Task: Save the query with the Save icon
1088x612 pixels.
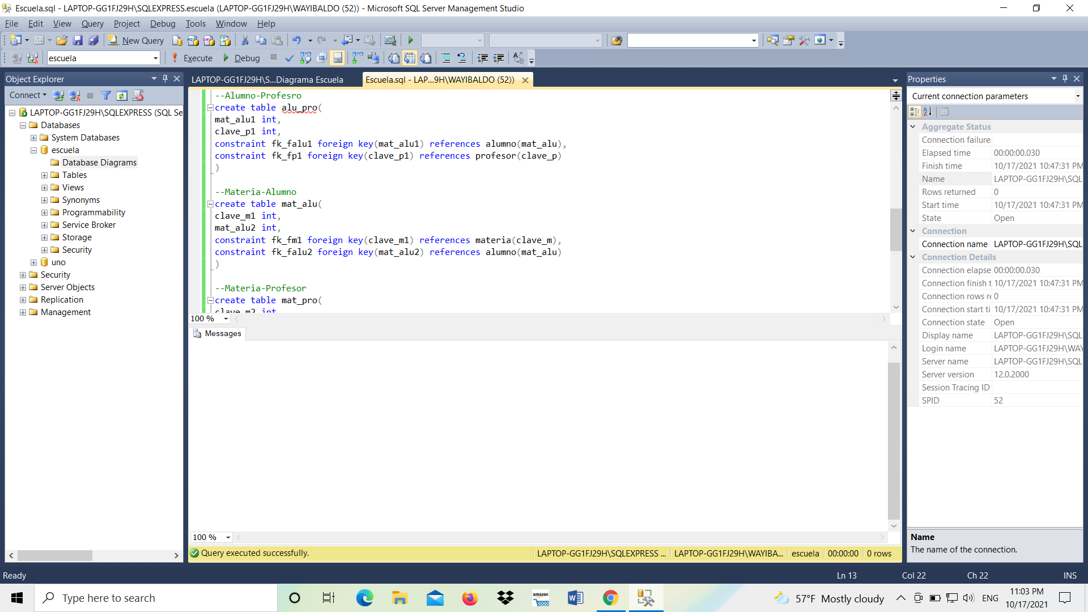Action: [x=78, y=40]
